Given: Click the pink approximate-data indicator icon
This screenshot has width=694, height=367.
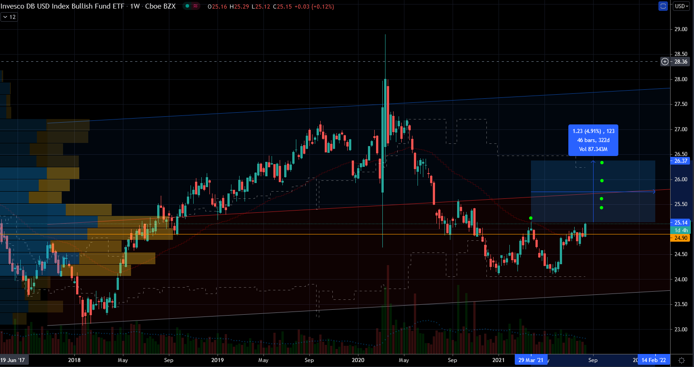Looking at the screenshot, I should pos(195,6).
